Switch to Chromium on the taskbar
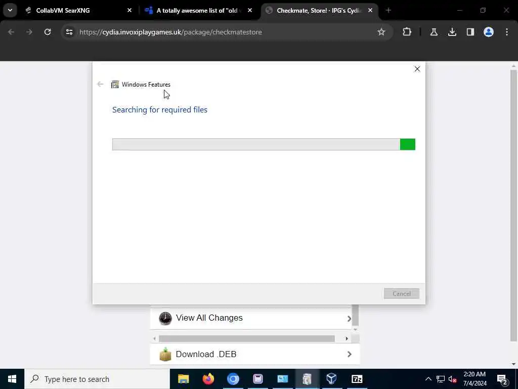 click(233, 379)
